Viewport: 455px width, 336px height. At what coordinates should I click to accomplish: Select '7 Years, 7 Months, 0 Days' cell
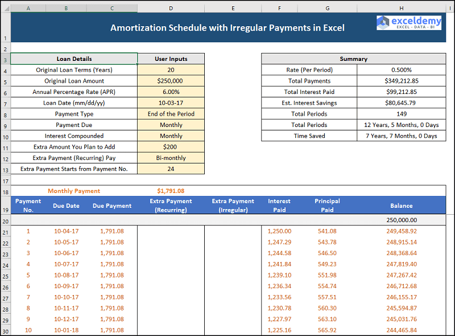[402, 136]
